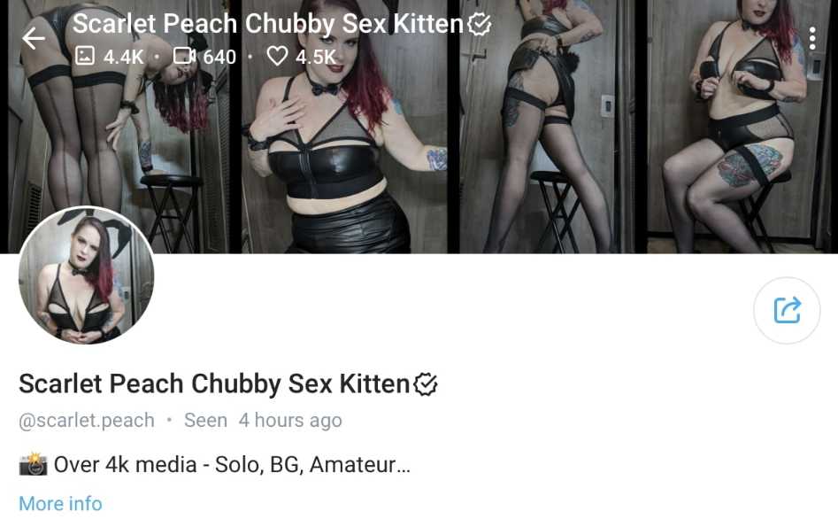This screenshot has height=519, width=838.
Task: Click the photos count image icon
Action: pyautogui.click(x=85, y=56)
